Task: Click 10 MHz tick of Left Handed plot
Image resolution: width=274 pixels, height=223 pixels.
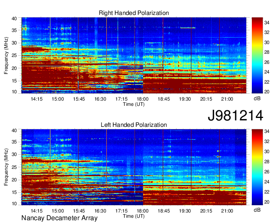Action: pyautogui.click(x=14, y=204)
